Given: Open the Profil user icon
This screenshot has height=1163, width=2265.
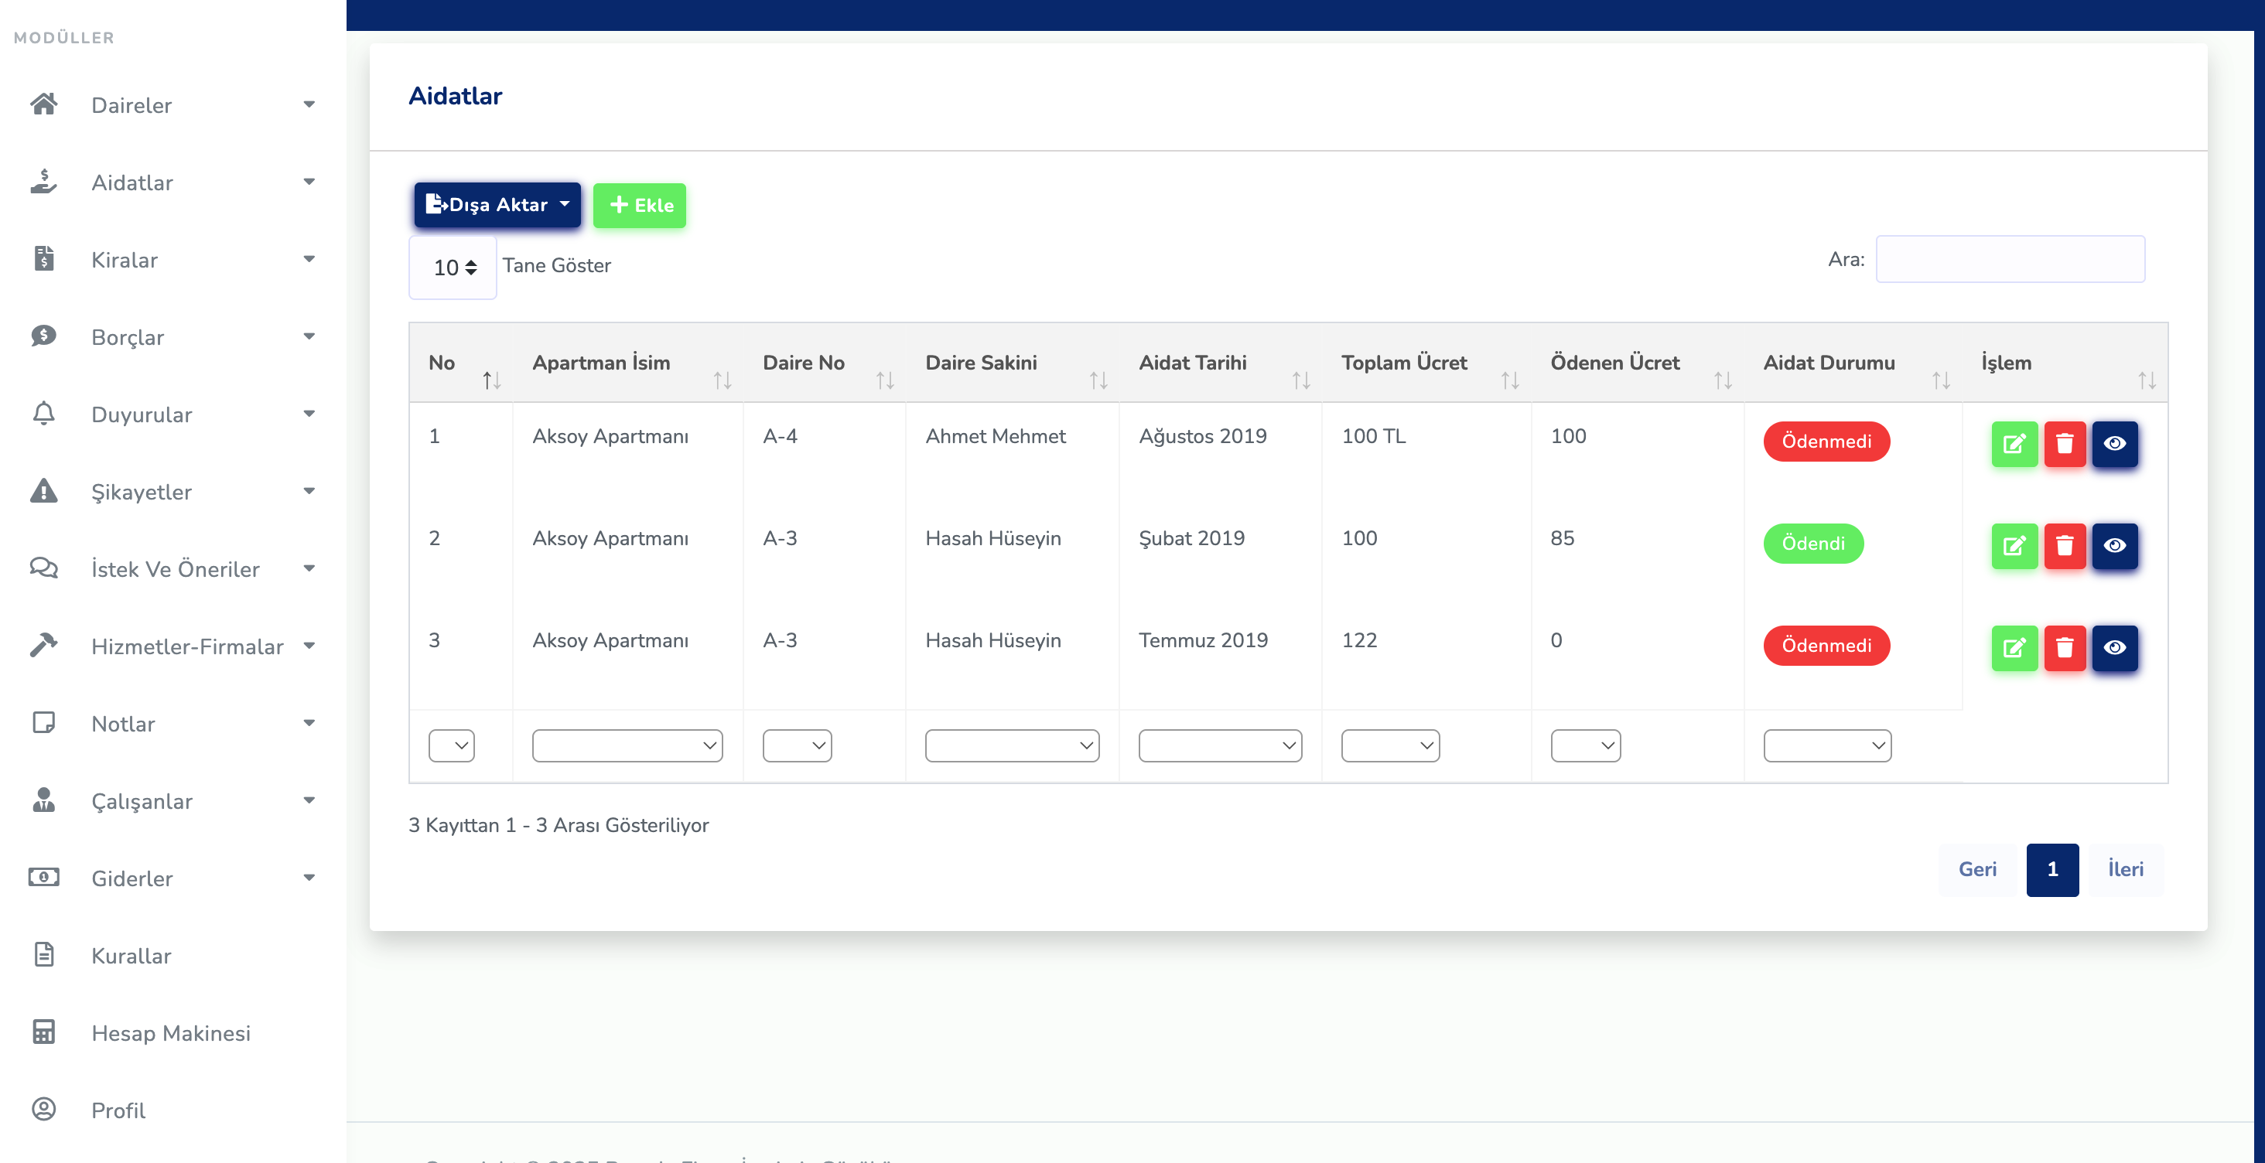Looking at the screenshot, I should pos(43,1110).
